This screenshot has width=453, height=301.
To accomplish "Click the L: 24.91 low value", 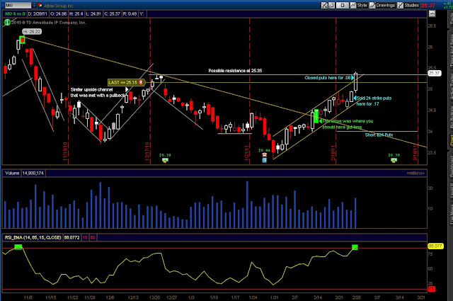I will [x=93, y=14].
